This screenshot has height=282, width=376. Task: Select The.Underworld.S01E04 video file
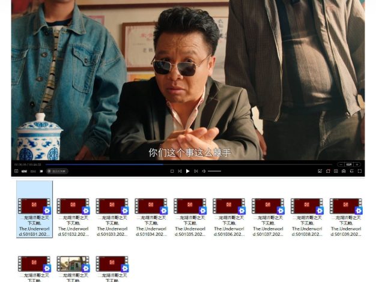151,217
